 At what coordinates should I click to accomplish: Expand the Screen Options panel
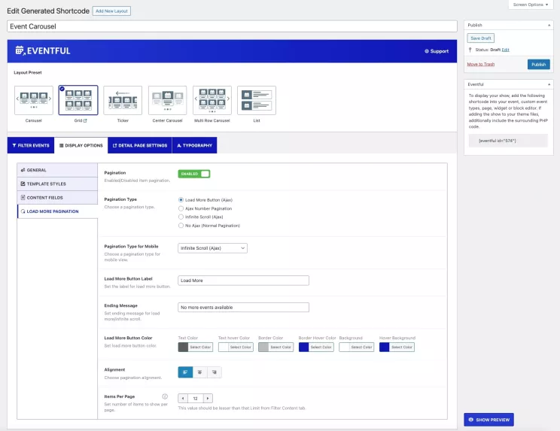click(531, 5)
